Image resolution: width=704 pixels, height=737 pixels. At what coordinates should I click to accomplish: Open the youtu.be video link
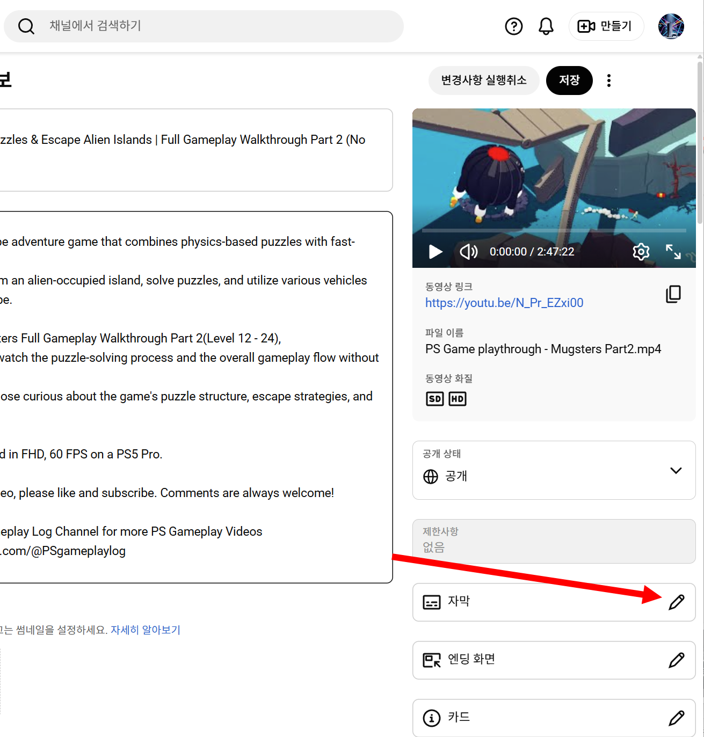click(504, 303)
